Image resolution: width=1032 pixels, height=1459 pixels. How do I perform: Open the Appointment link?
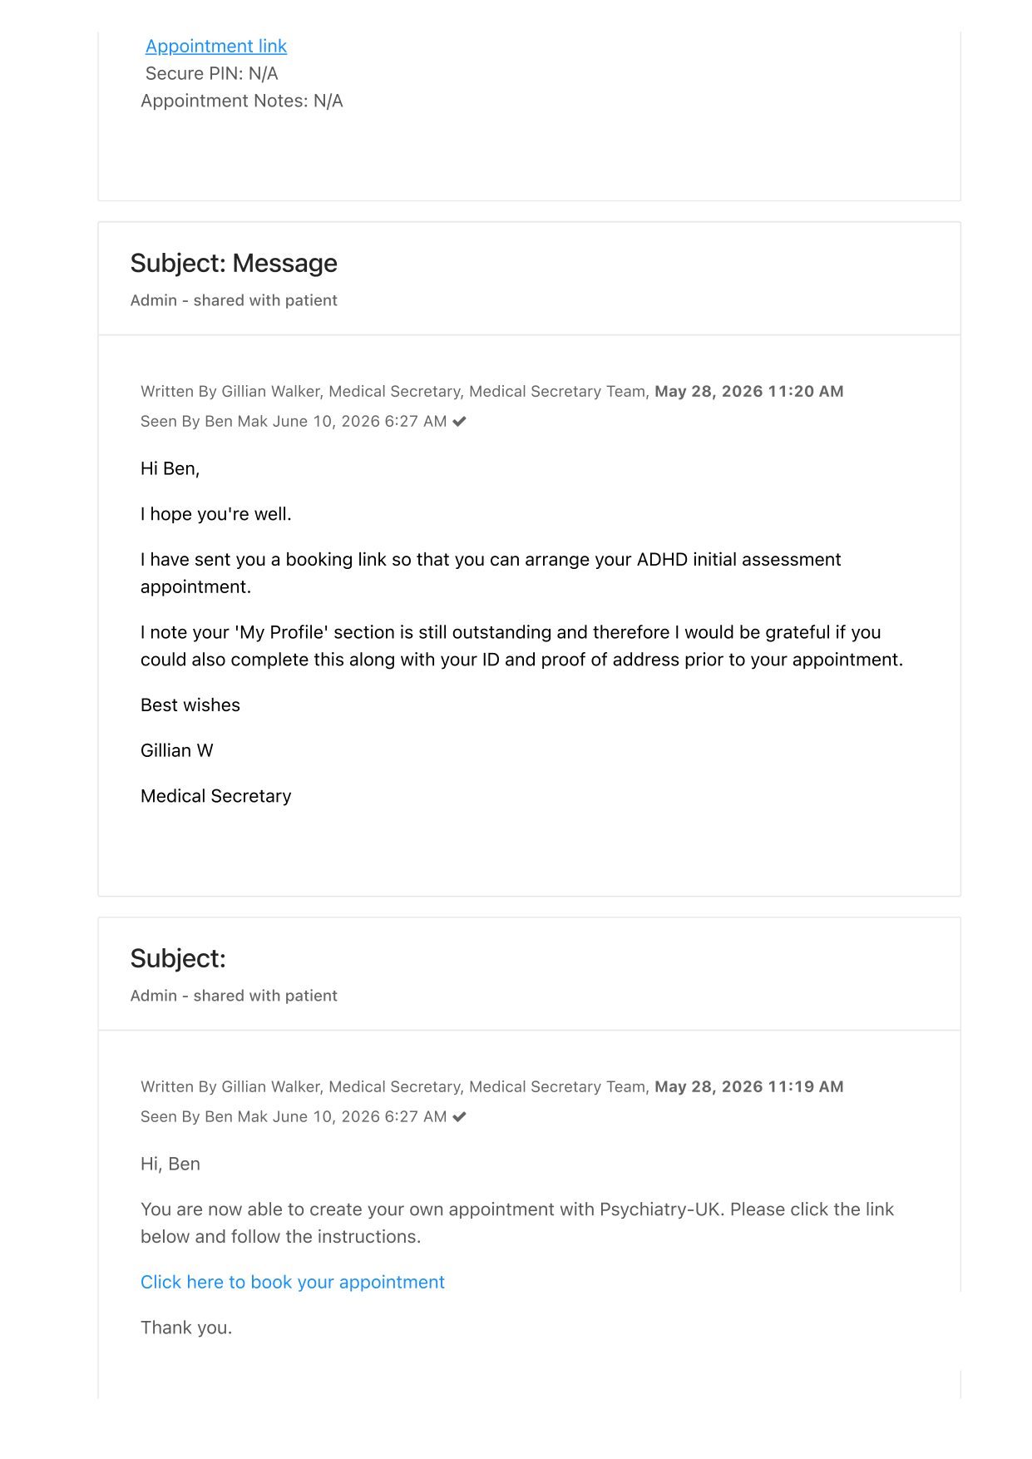tap(216, 47)
